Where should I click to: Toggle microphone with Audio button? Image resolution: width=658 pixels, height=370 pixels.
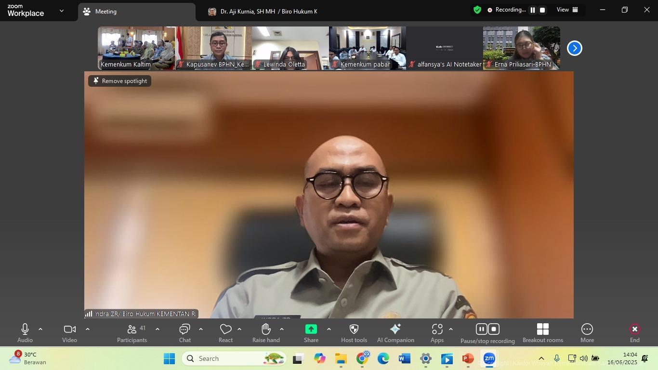pyautogui.click(x=25, y=333)
